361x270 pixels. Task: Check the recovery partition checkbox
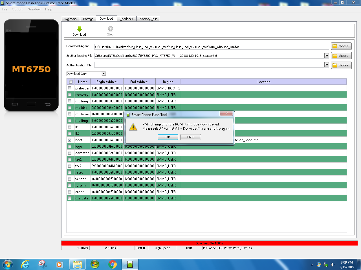(69, 95)
